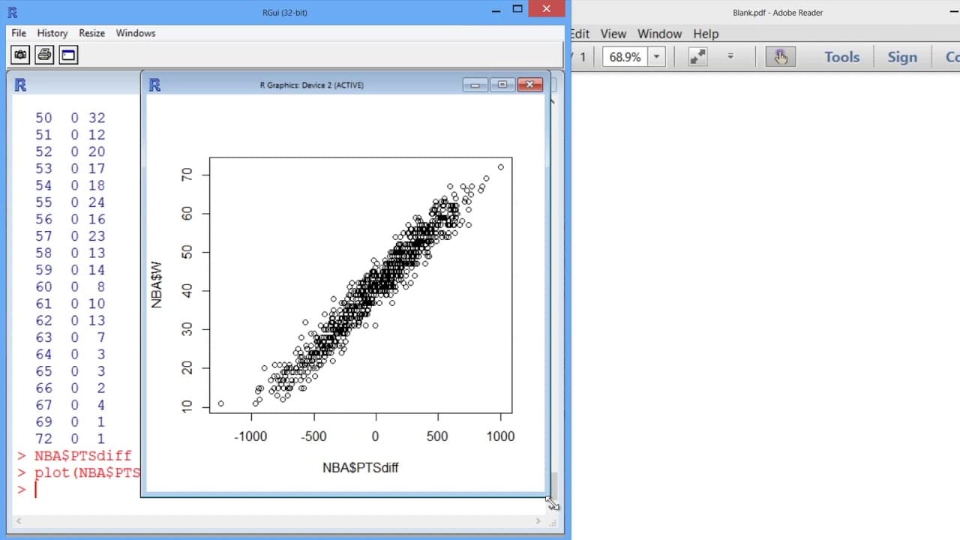Click the x-axis tick label -1000

point(250,436)
